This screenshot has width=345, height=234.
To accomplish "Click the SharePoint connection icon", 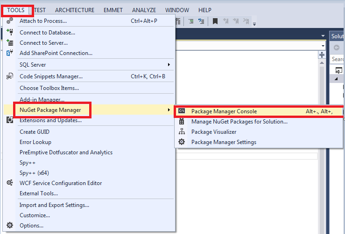I will click(x=10, y=53).
